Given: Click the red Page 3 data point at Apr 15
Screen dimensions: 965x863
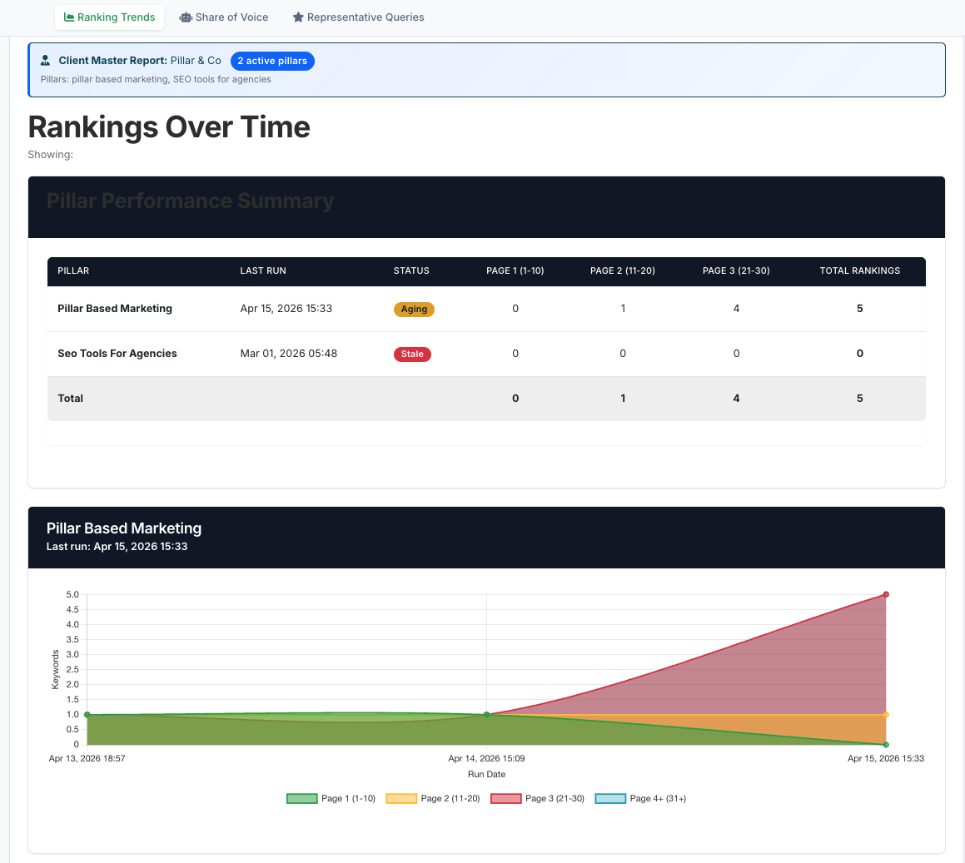Looking at the screenshot, I should 886,595.
